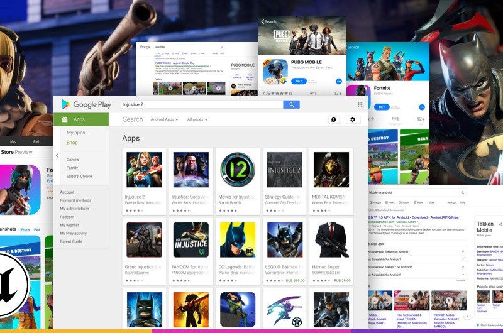This screenshot has width=503, height=333.
Task: Collapse the Google Play sidebar arrow
Action: tap(57, 156)
